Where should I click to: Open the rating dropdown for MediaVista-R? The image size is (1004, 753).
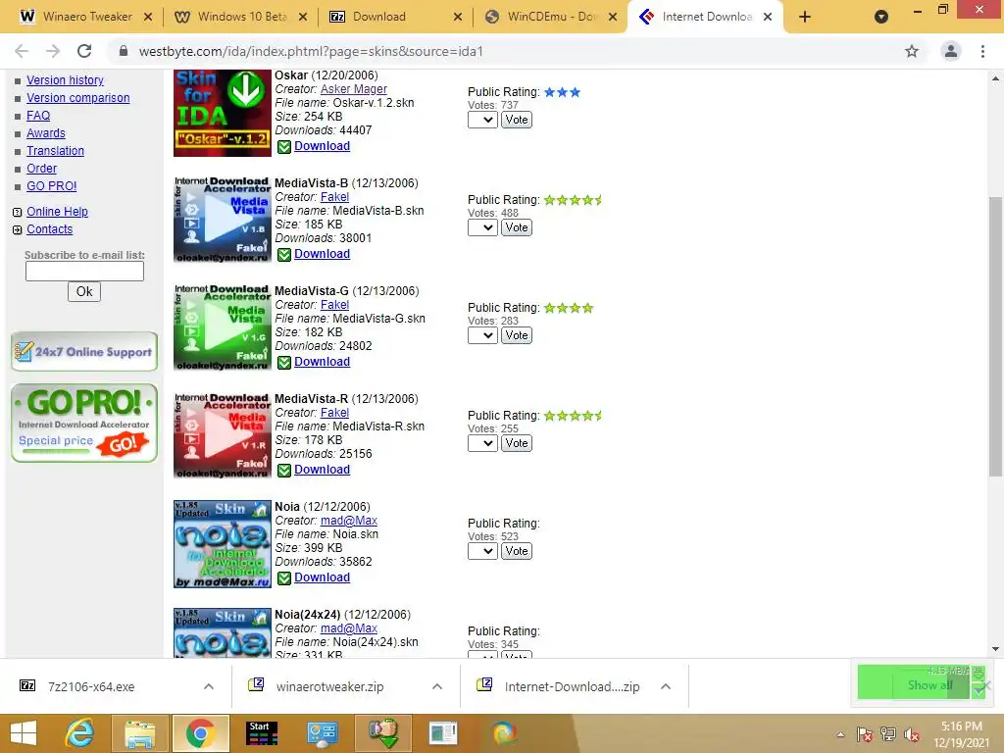point(482,443)
